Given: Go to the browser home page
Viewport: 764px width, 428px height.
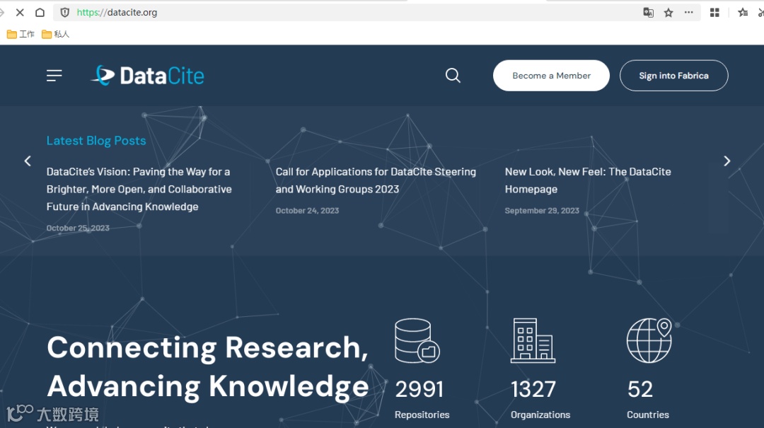Looking at the screenshot, I should [x=40, y=13].
